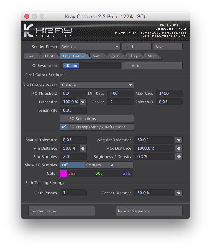Click the red 255 color value
The image size is (211, 249).
click(72, 173)
